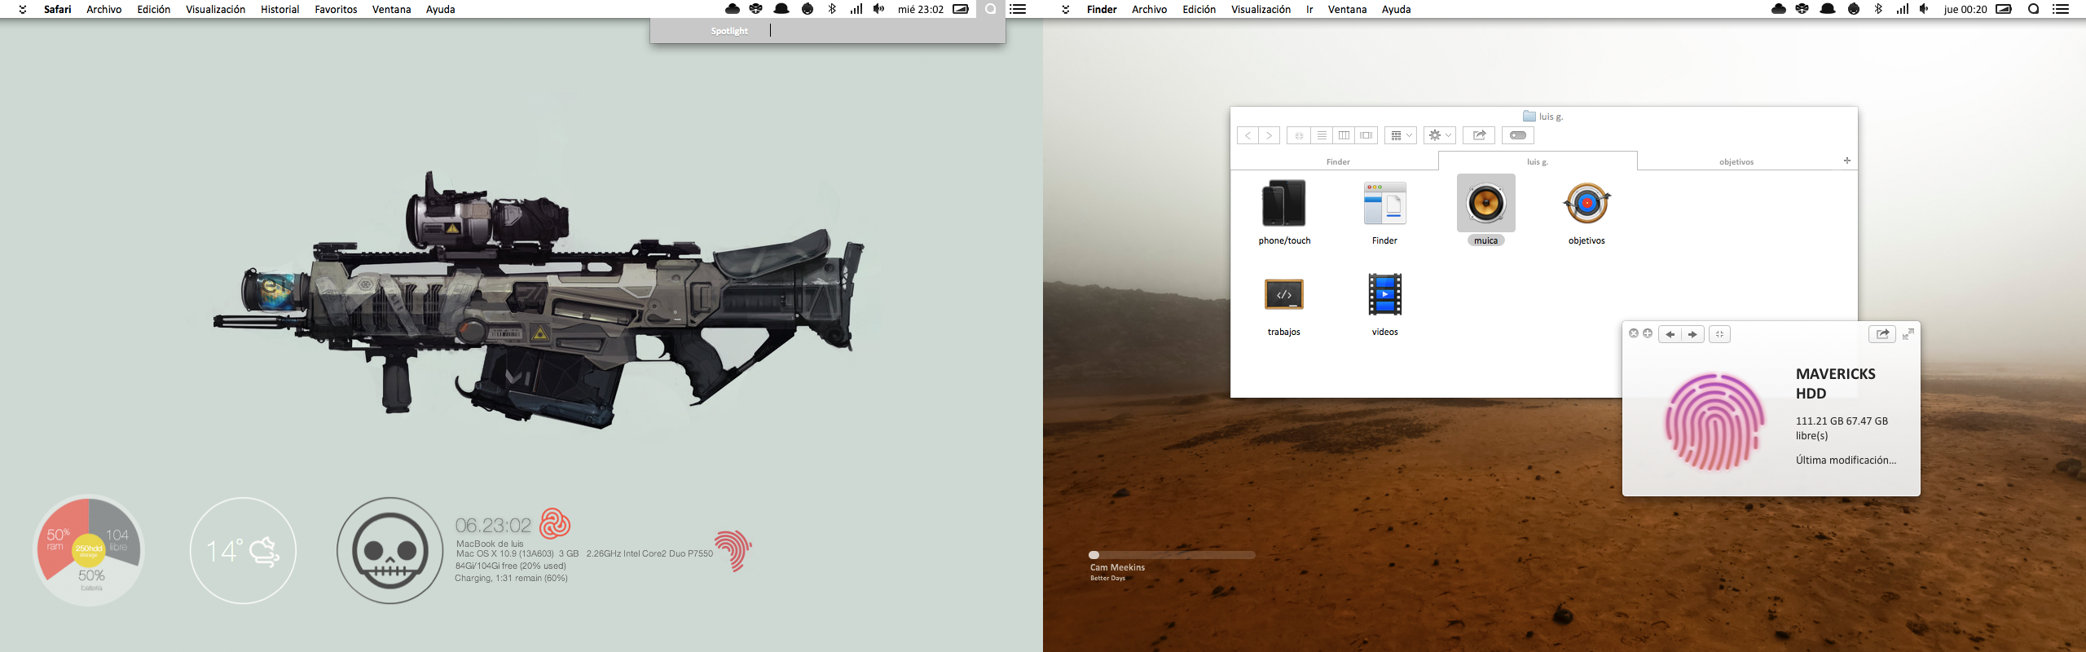Go to next item in Quick Look
Screen dimensions: 2086x652
click(x=1692, y=334)
